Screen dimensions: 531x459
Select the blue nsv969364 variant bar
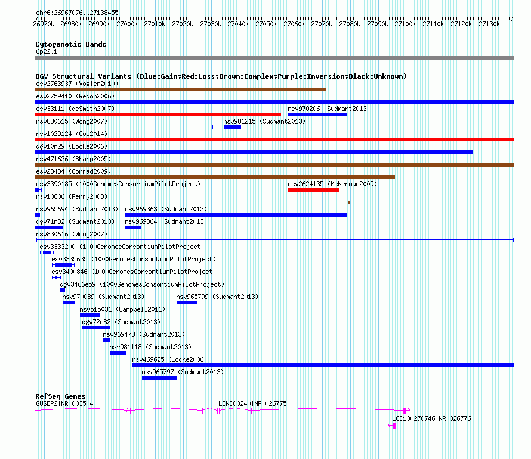point(133,227)
